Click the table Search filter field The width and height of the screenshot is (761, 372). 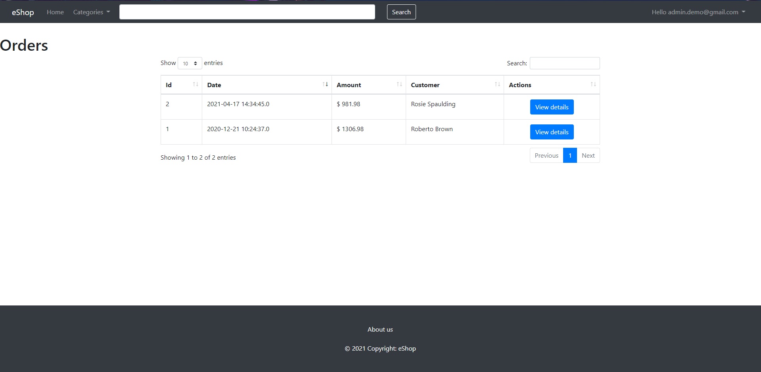[x=564, y=63]
